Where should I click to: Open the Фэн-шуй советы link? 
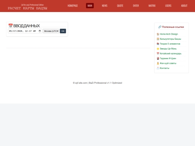[x=168, y=63]
